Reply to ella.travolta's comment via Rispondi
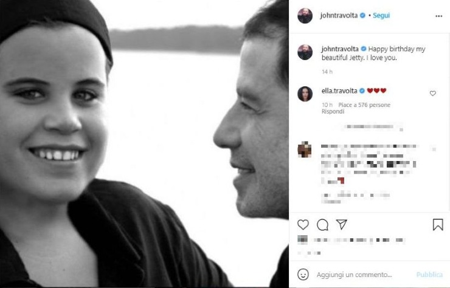 click(333, 112)
